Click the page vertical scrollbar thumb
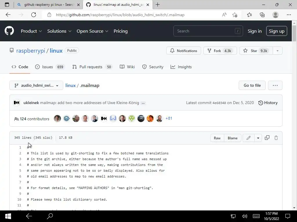Image resolution: width=297 pixels, height=222 pixels. pyautogui.click(x=294, y=33)
